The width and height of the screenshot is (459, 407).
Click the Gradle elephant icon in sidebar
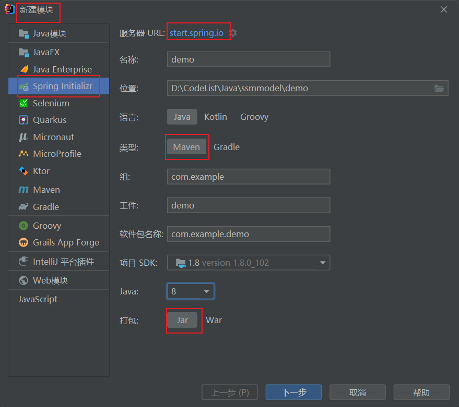[x=23, y=207]
